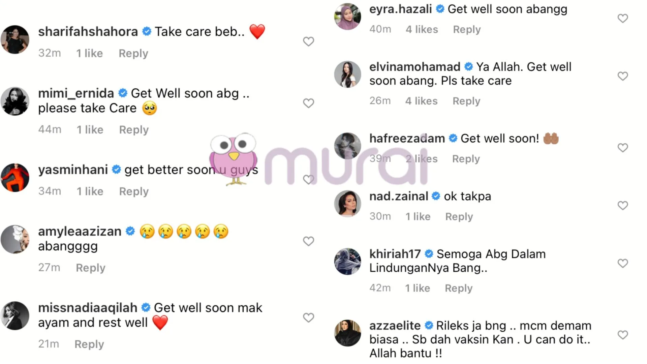This screenshot has width=647, height=364.
Task: Like nad.zainal's ok takpa comment
Action: [x=623, y=205]
